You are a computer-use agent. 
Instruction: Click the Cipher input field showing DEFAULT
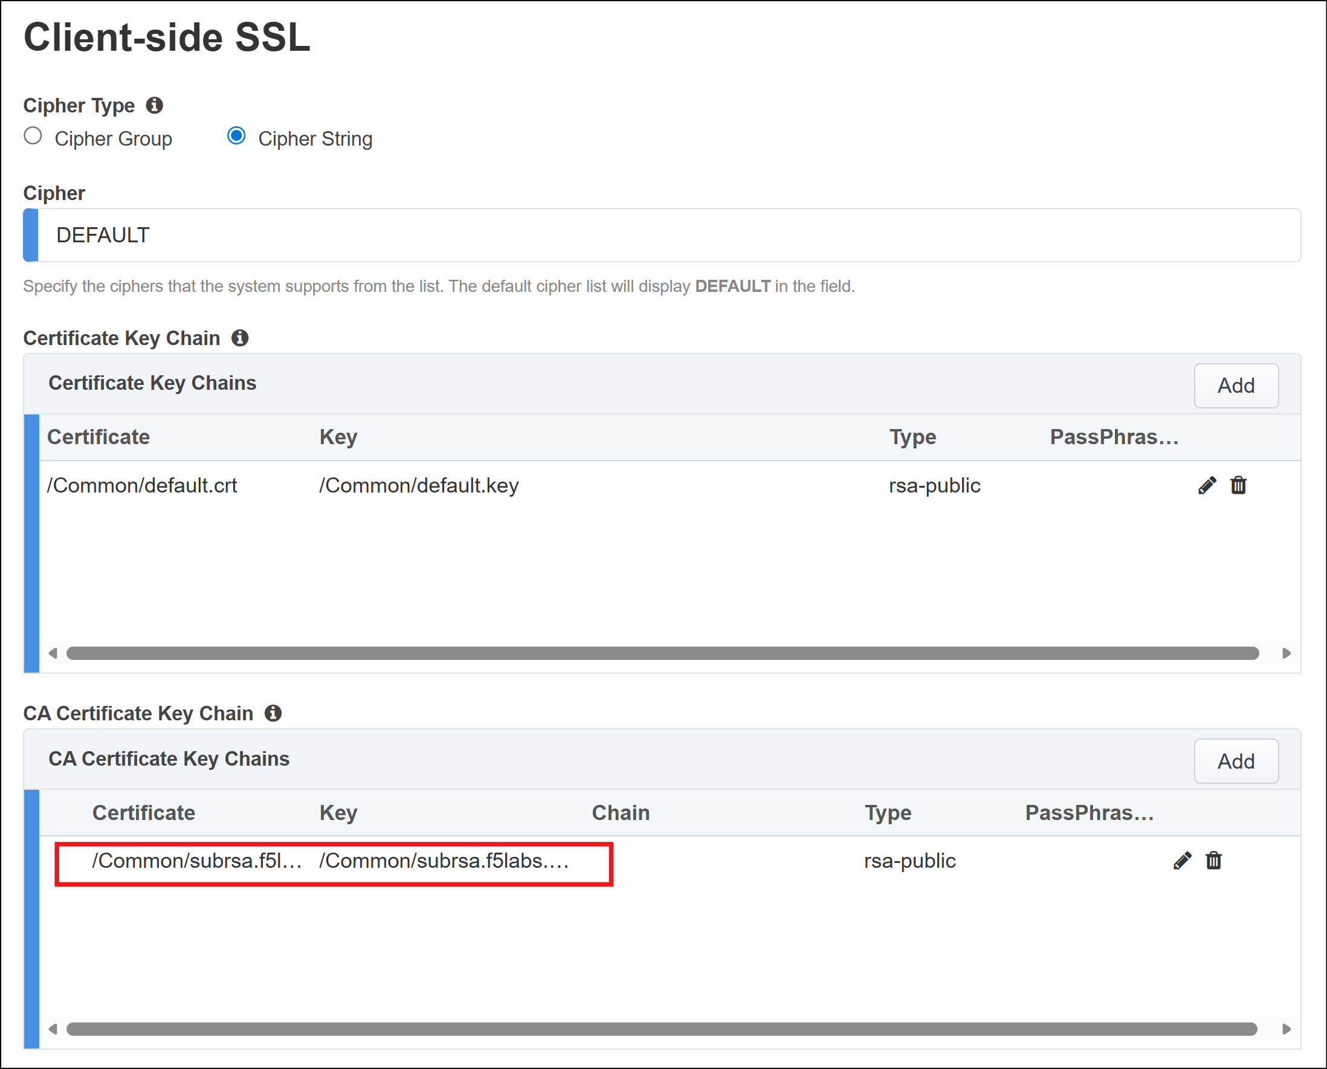click(x=662, y=235)
